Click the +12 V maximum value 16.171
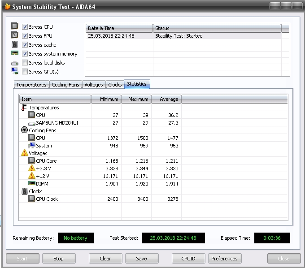 point(140,176)
